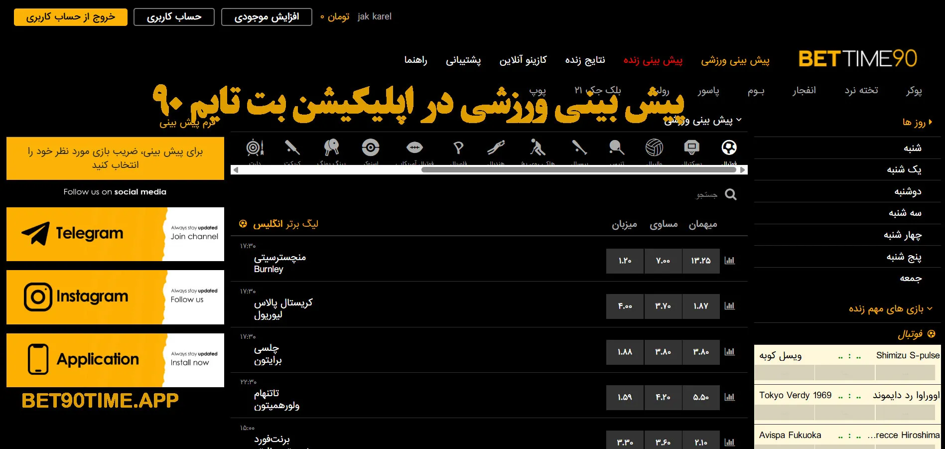Click the sports strip horizontal scrollbar

tap(578, 170)
